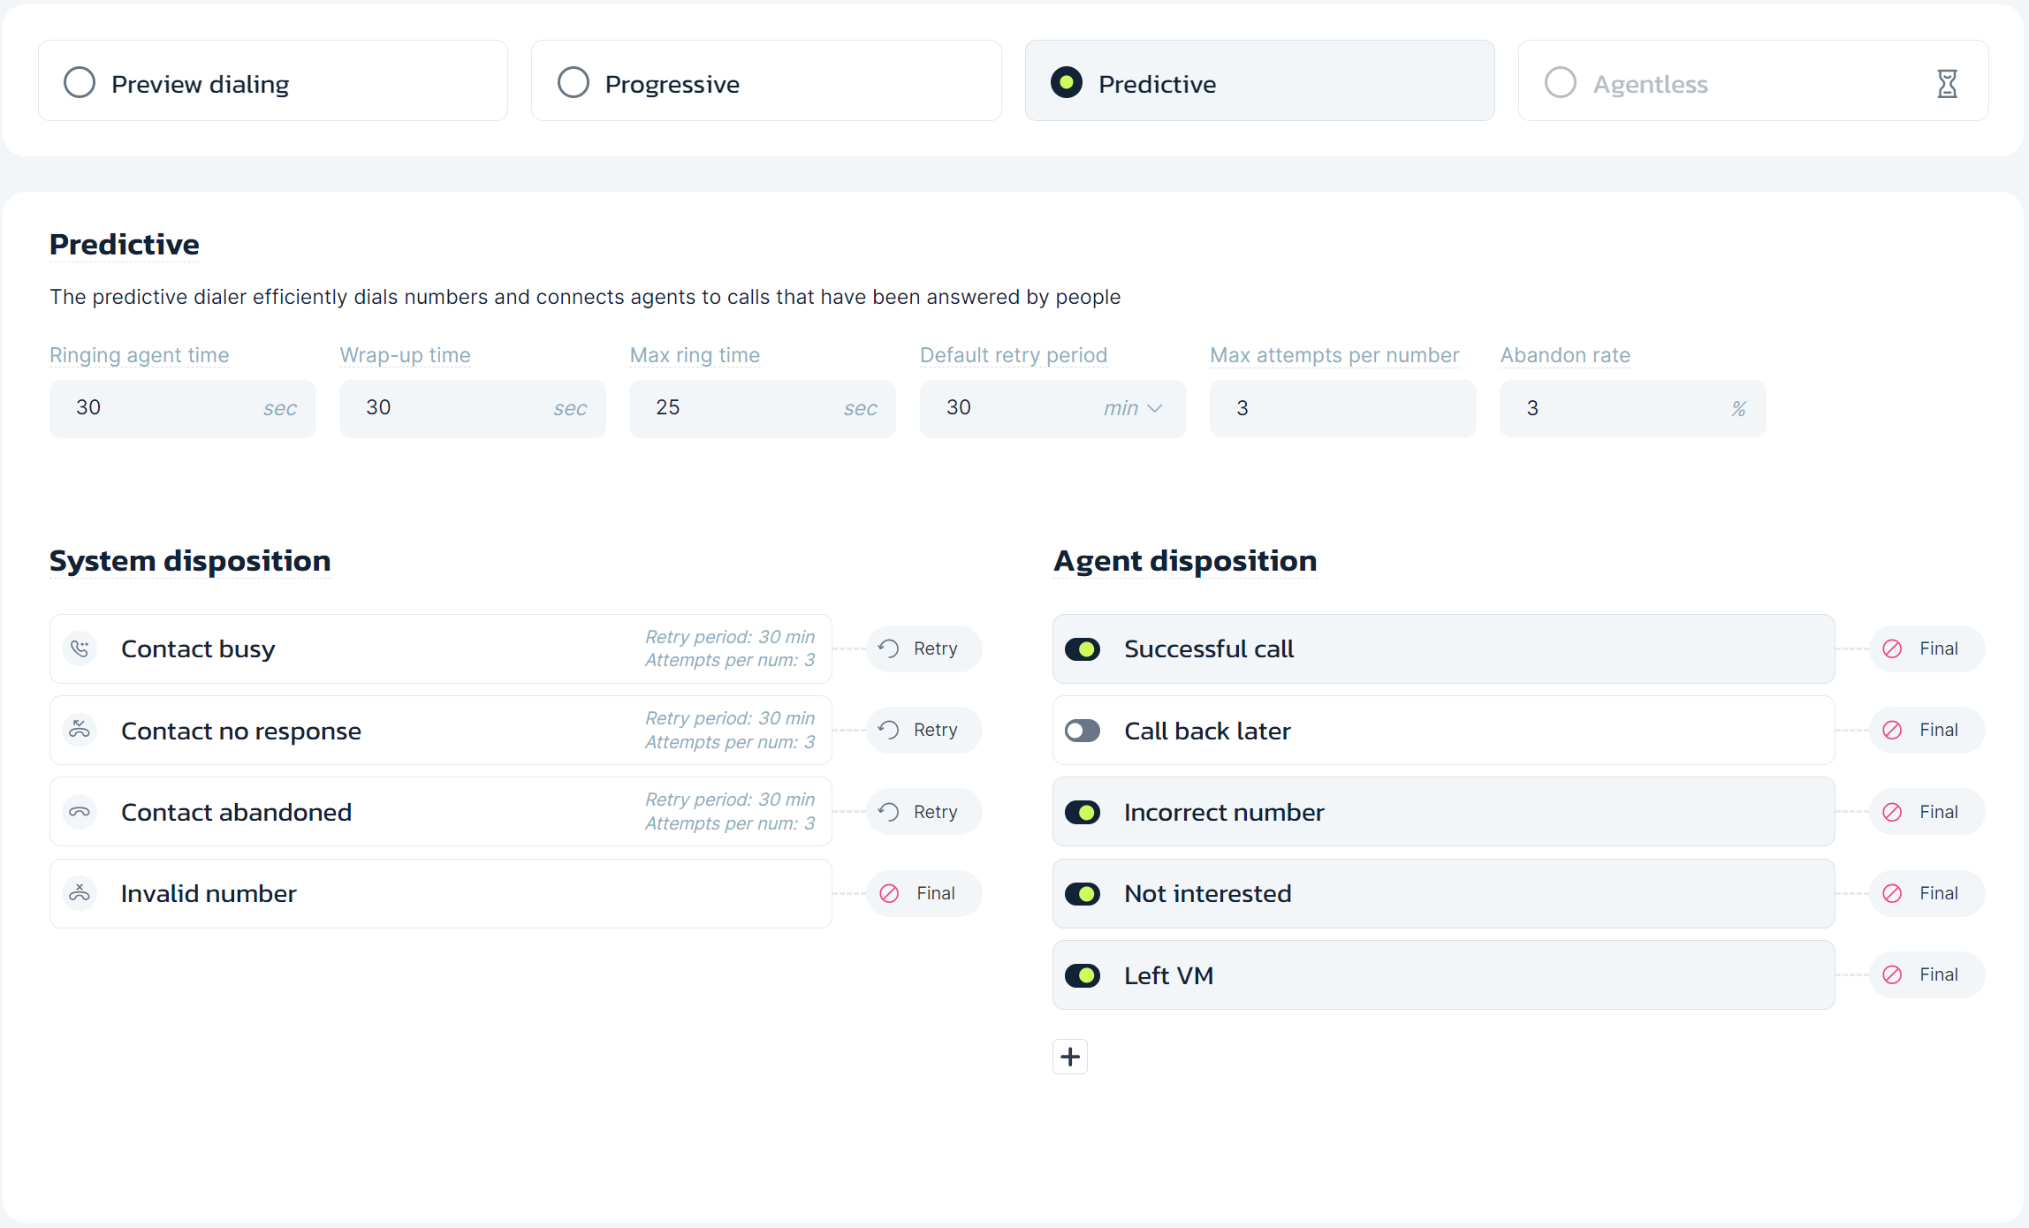Click the Not interested final icon

pos(1893,893)
